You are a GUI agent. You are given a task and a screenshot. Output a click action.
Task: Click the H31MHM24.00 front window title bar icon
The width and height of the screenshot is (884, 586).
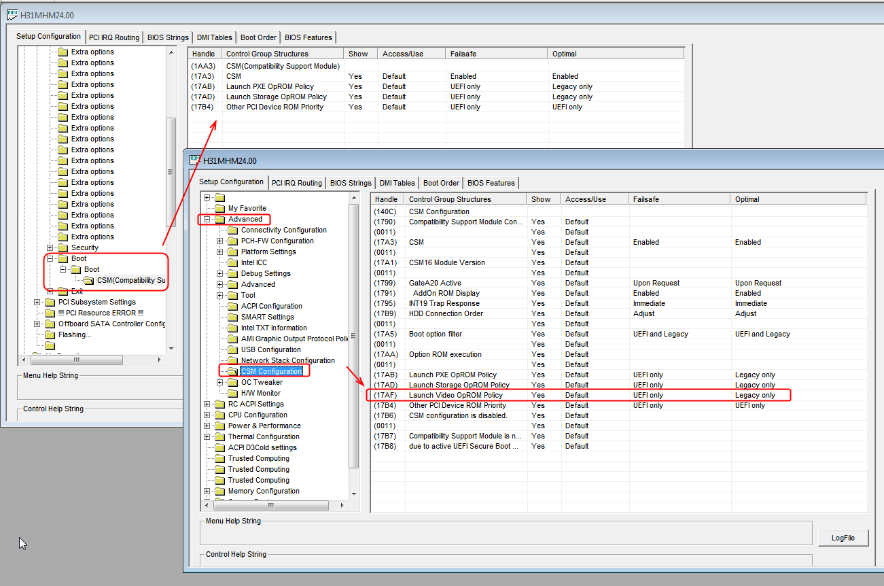tap(194, 160)
